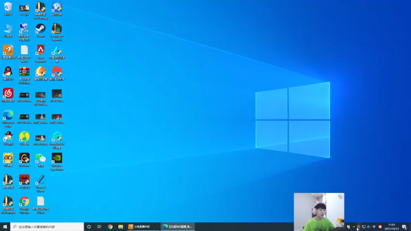Open the Tencent QQ penguin shortcut
The image size is (411, 231).
8,73
